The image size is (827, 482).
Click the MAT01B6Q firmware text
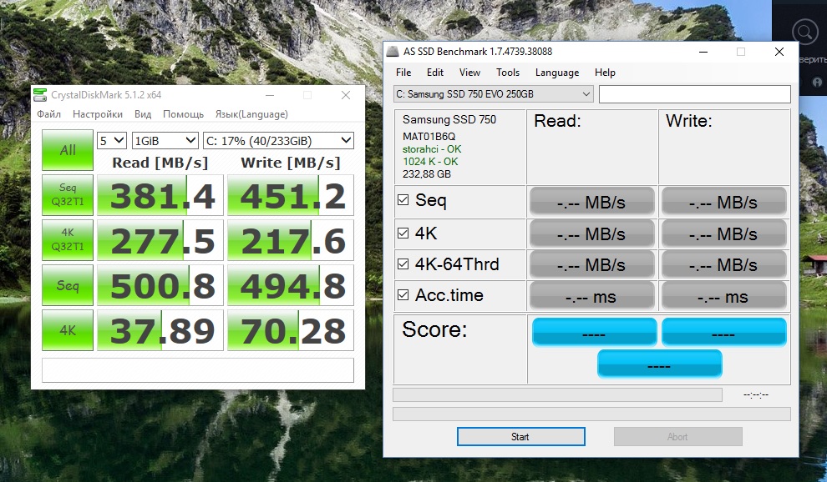point(429,137)
